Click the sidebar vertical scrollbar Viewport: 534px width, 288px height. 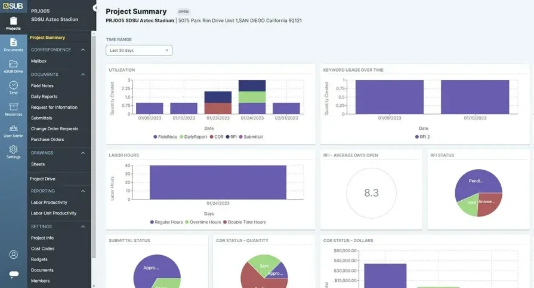[94, 147]
